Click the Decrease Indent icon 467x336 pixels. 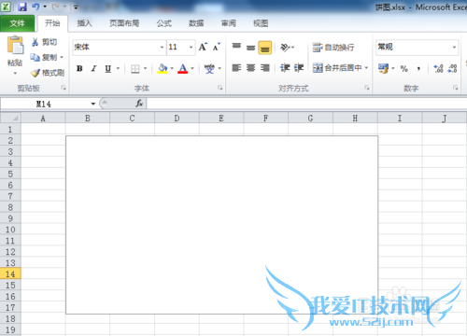point(285,68)
